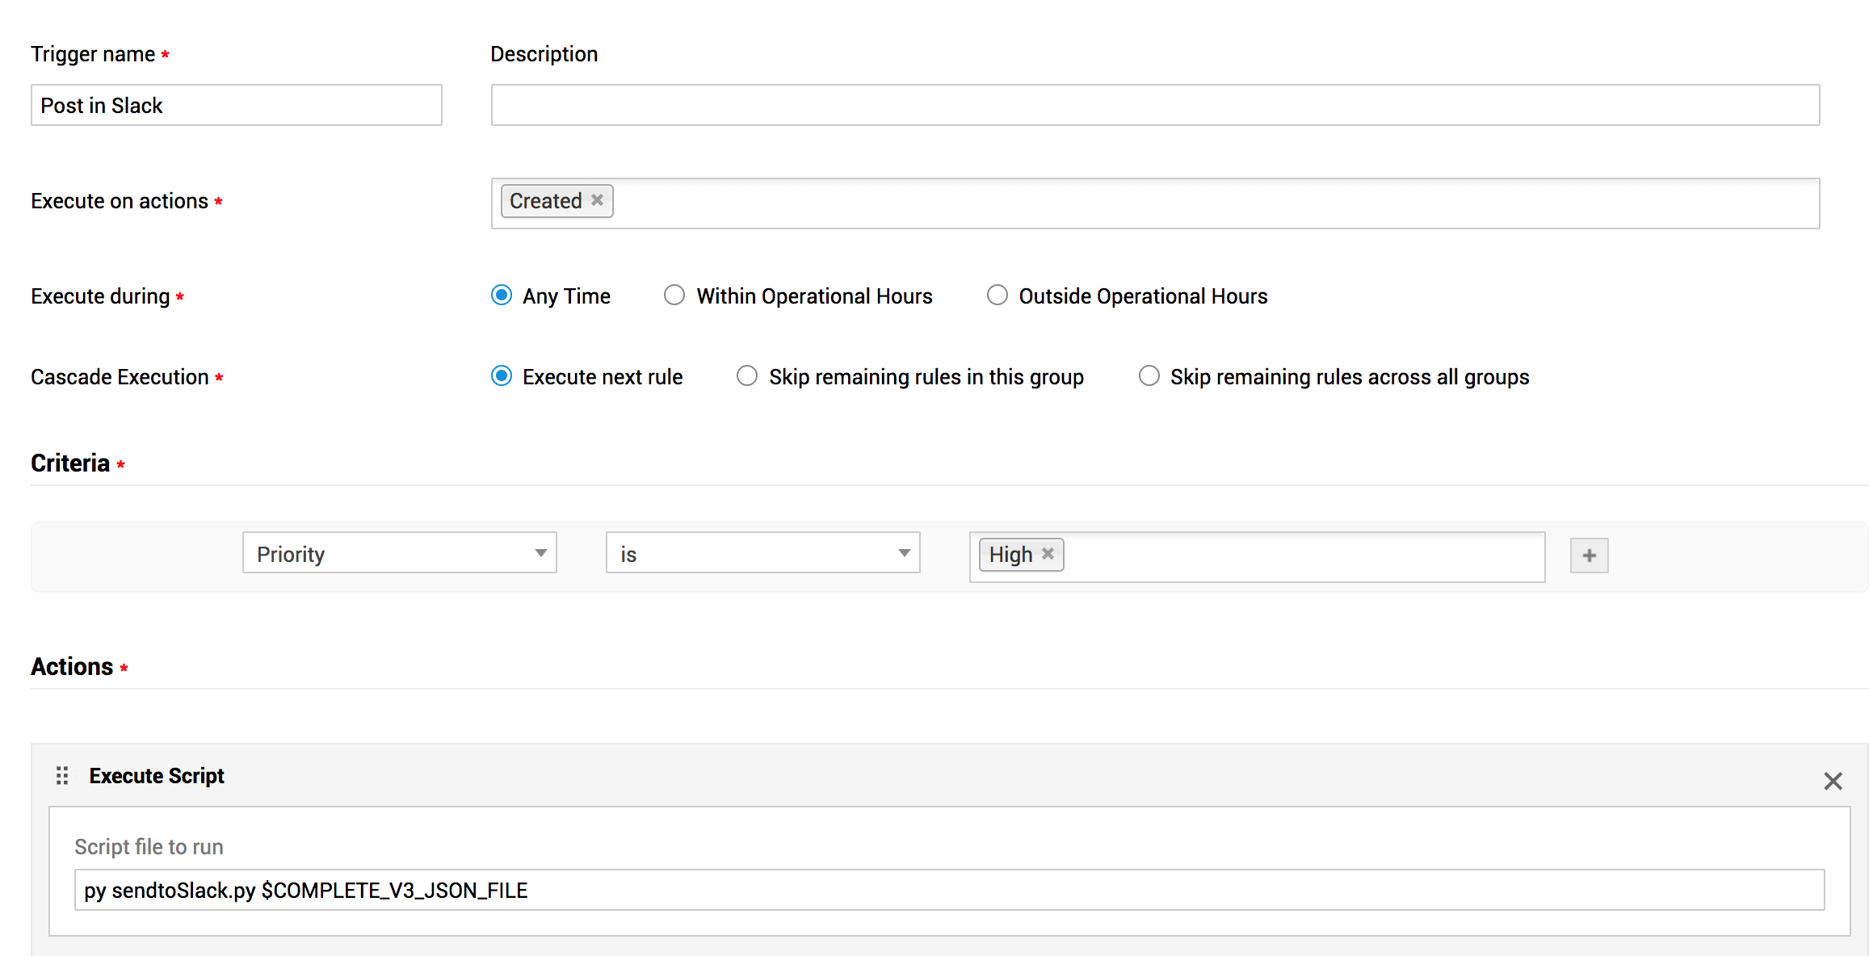Screen dimensions: 1869x956
Task: Click the Trigger name field
Action: click(236, 106)
